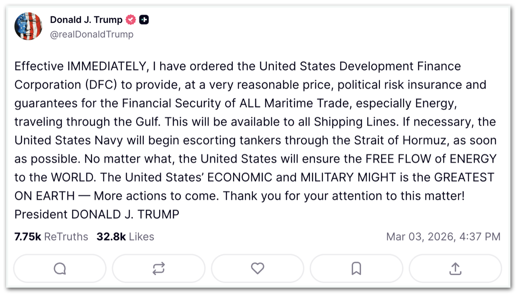This screenshot has height=295, width=517.
Task: Bookmark this post
Action: 356,269
